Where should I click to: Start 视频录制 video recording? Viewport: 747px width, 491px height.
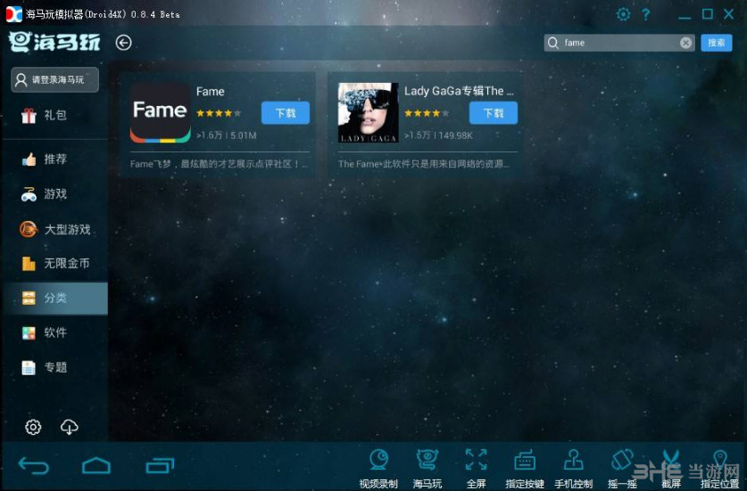(x=378, y=468)
